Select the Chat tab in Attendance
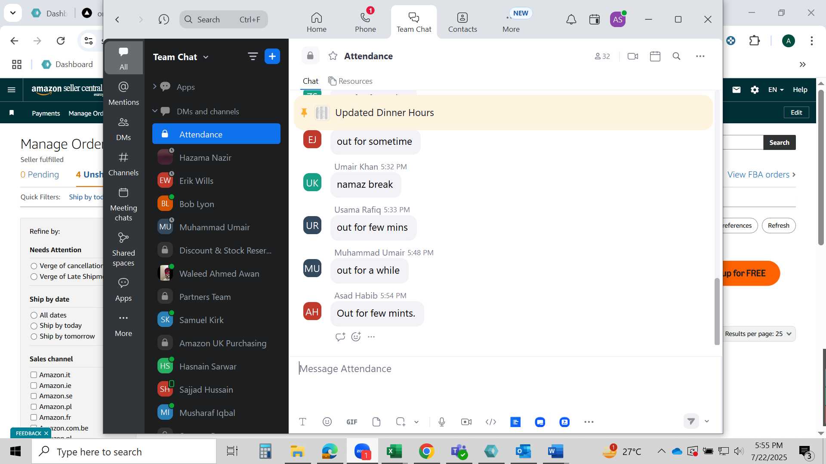 coord(310,81)
